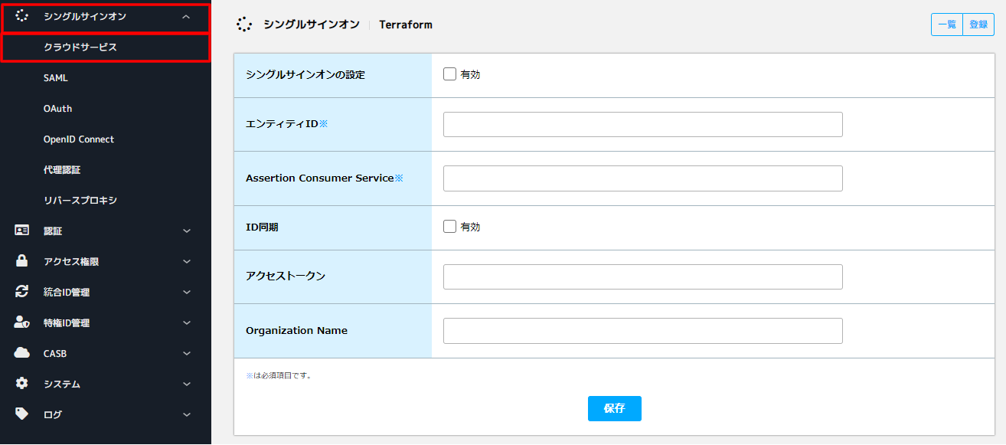
Task: Expand the システム menu chevron
Action: (187, 384)
